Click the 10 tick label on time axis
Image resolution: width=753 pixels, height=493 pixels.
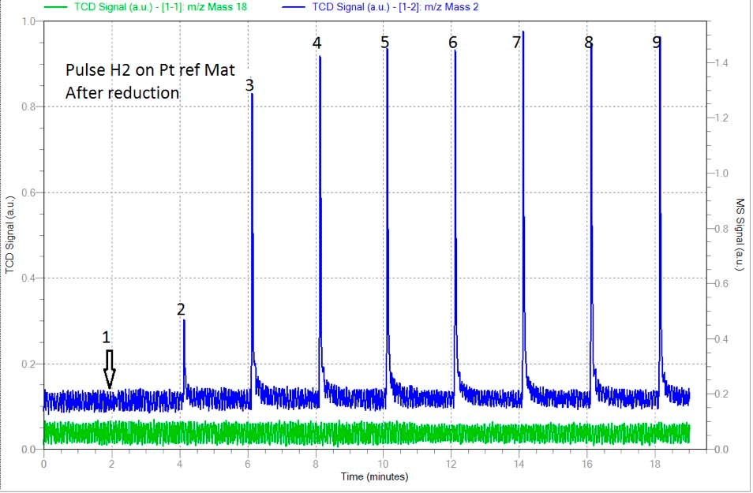click(x=383, y=463)
